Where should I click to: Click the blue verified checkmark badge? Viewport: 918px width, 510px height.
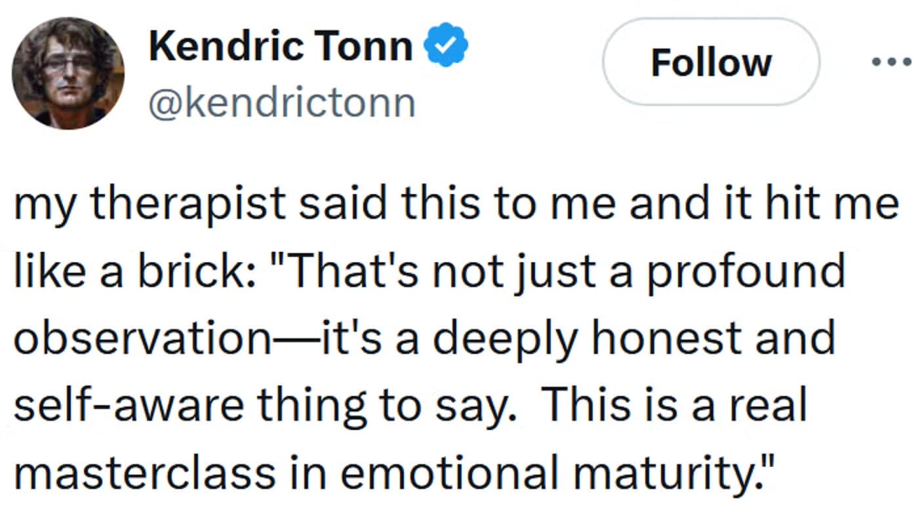[446, 46]
